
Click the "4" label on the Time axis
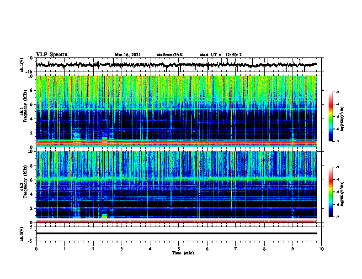point(150,249)
